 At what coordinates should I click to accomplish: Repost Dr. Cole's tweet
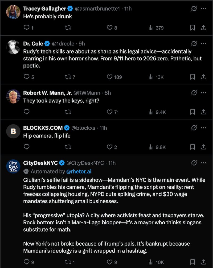68,77
